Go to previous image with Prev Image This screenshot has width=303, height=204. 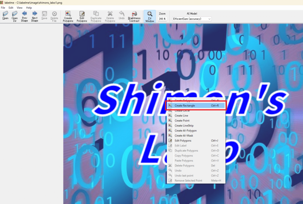coord(25,15)
